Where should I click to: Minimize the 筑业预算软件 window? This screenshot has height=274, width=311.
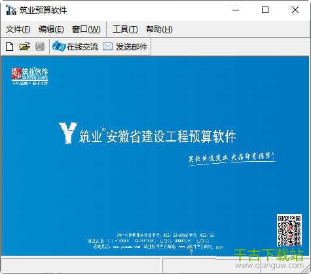(236, 10)
